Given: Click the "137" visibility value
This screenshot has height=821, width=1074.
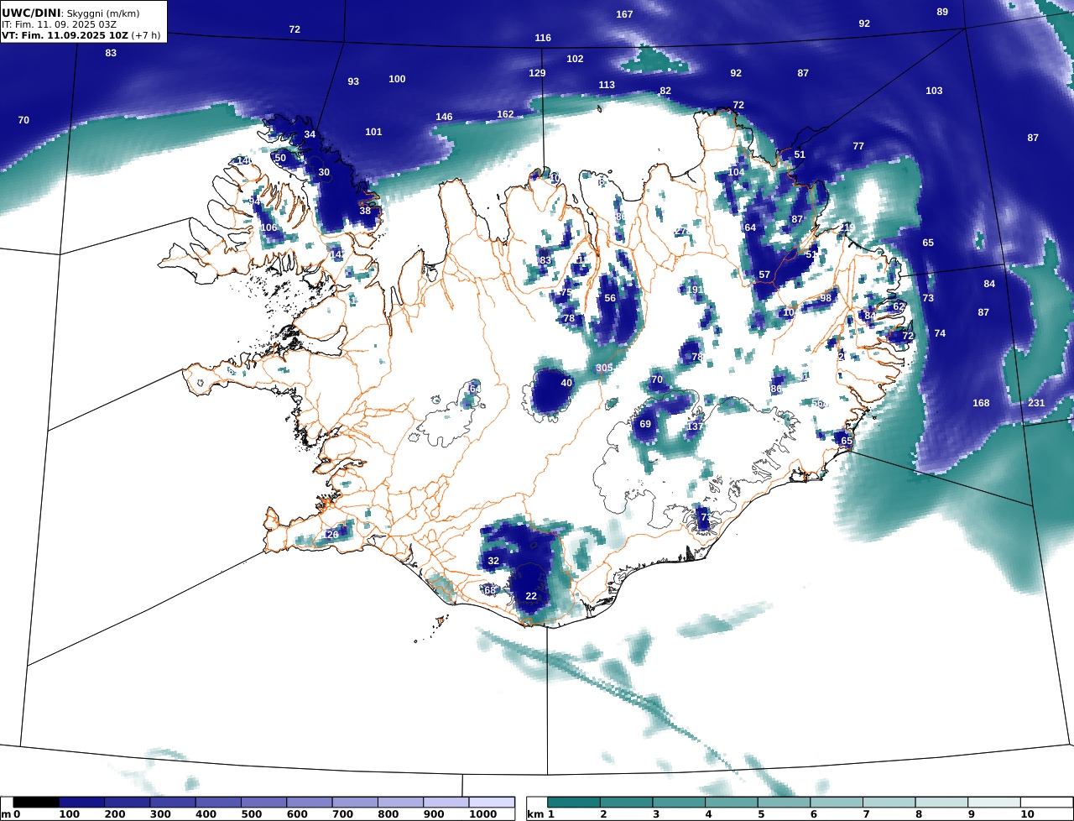Looking at the screenshot, I should click(695, 426).
